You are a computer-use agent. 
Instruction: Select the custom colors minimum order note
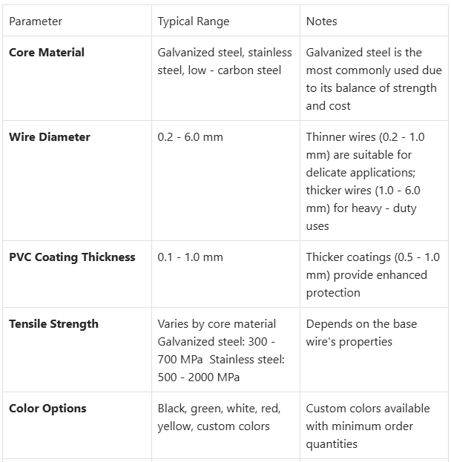368,426
